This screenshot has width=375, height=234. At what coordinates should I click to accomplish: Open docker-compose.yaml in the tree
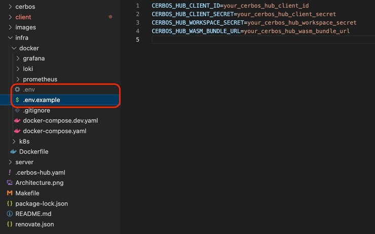click(x=55, y=131)
